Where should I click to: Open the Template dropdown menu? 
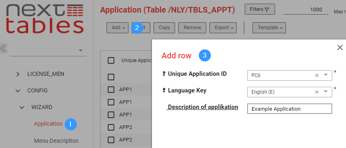(269, 28)
